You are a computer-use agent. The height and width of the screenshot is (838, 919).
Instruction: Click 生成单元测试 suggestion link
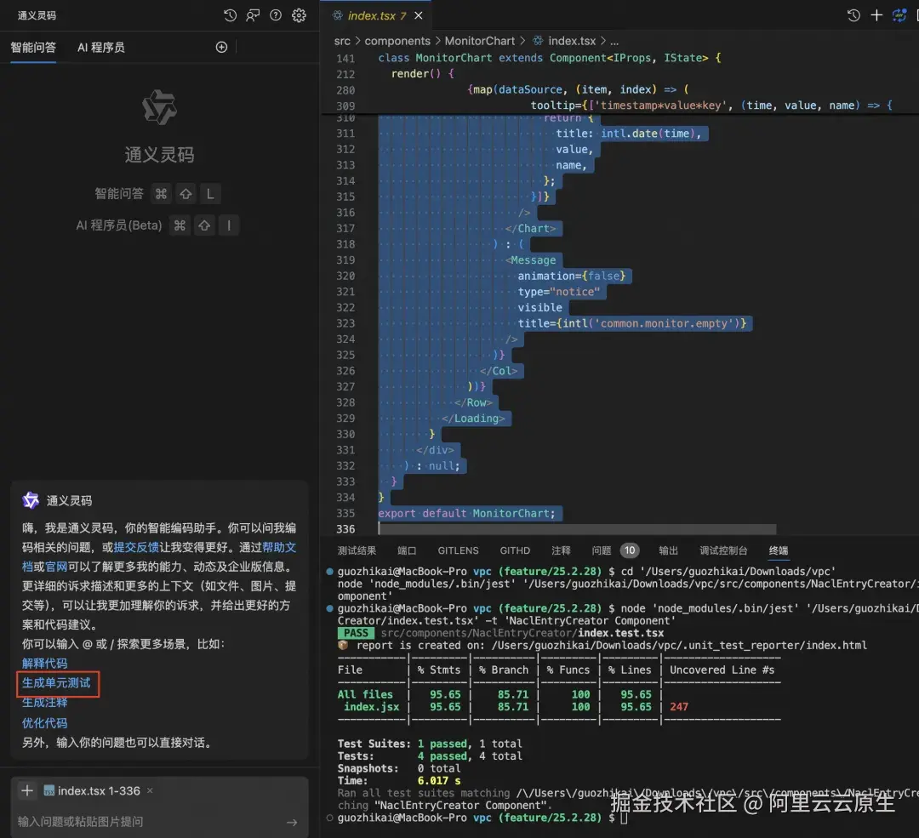click(x=56, y=682)
